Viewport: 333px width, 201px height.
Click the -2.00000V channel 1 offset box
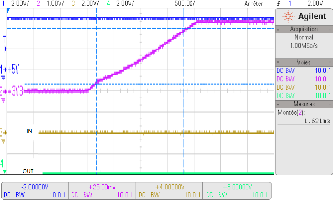click(35, 191)
